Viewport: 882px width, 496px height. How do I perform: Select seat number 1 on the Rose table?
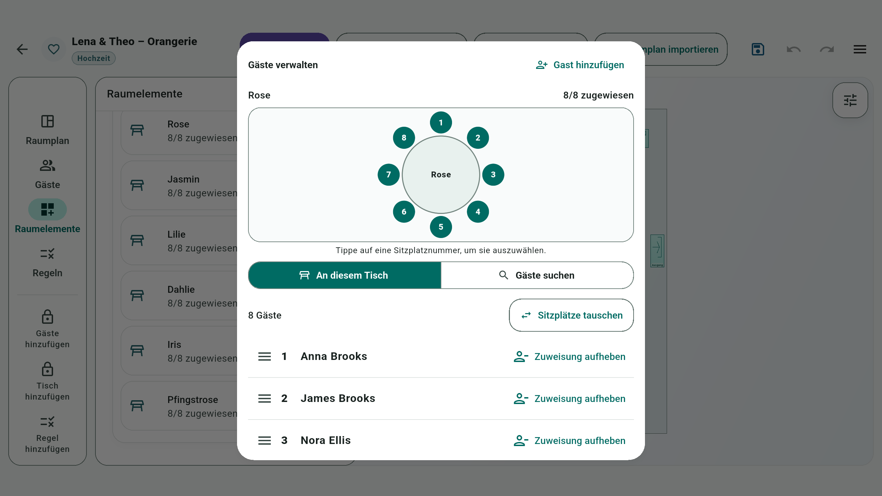point(441,123)
